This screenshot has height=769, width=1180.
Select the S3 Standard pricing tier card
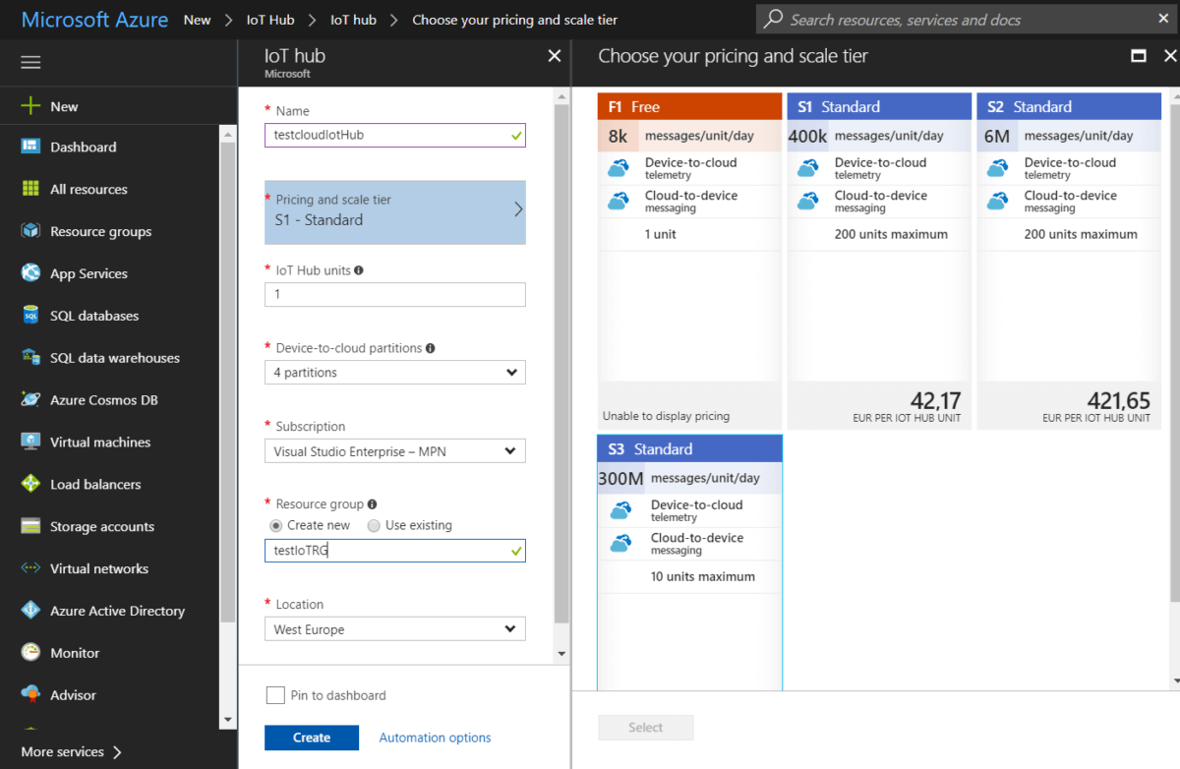click(690, 562)
